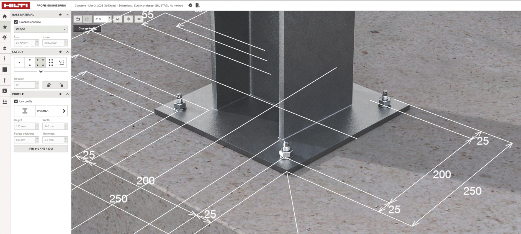Click the zoom magnifier tool

point(118,19)
